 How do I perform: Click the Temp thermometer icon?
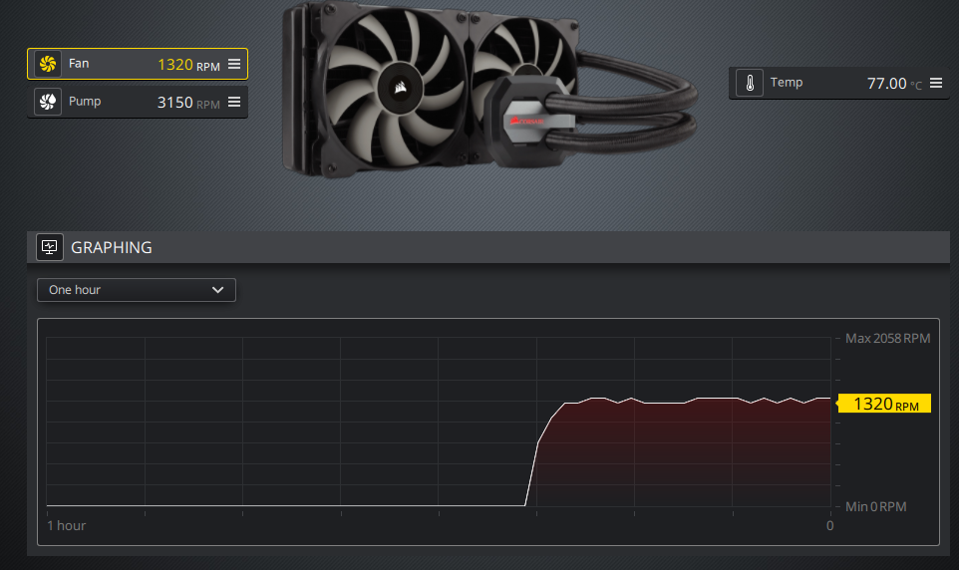pos(750,83)
